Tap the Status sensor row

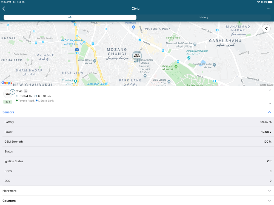point(137,151)
